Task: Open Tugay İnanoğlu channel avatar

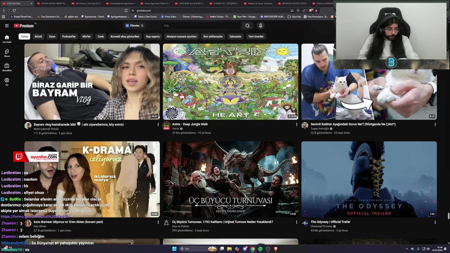Action: pos(305,126)
